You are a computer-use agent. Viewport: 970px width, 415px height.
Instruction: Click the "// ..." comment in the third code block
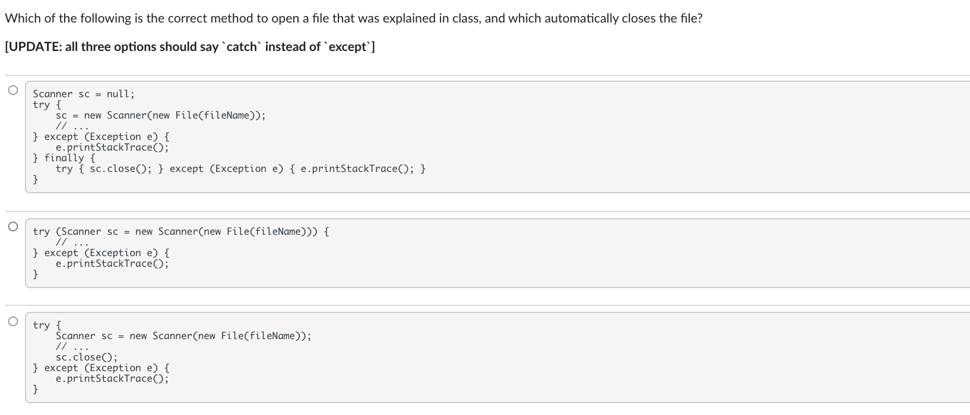tap(72, 346)
